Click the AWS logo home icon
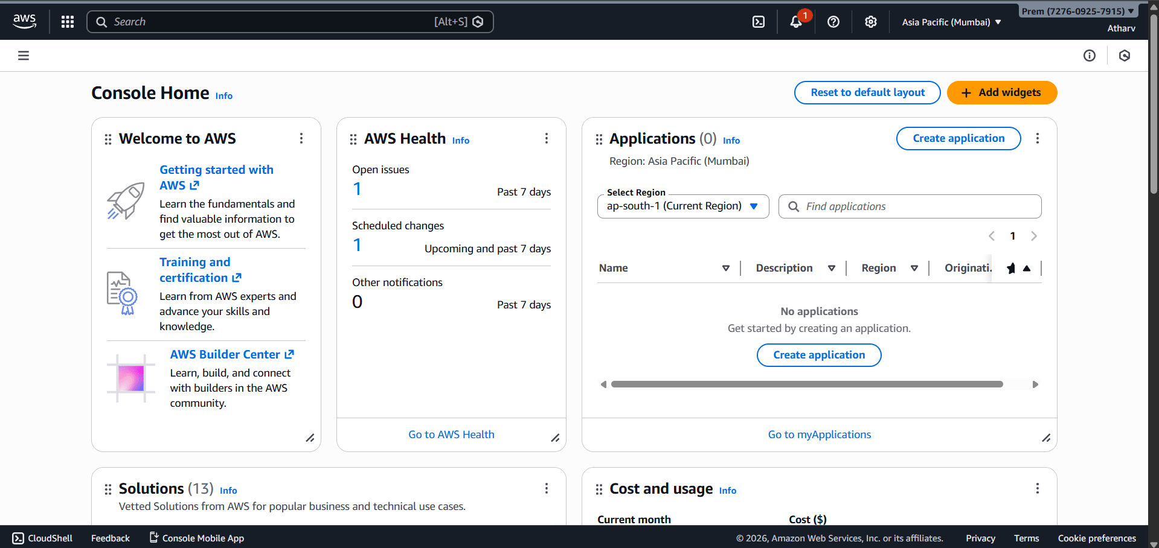 pos(25,22)
